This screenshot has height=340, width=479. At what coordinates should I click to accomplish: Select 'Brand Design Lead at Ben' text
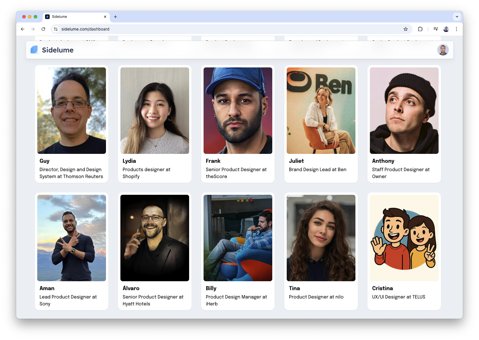318,169
